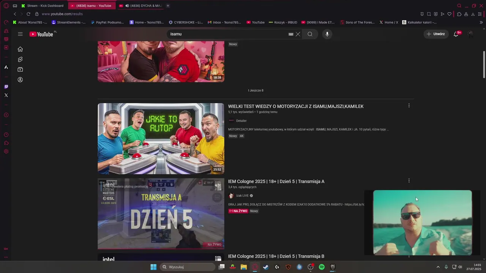The width and height of the screenshot is (486, 273).
Task: Open the X panel in the Opera sidebar
Action: (6, 95)
